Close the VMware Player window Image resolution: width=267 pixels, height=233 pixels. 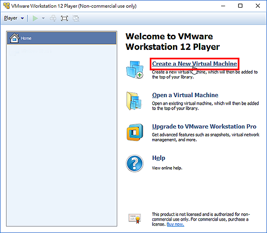tap(258, 6)
